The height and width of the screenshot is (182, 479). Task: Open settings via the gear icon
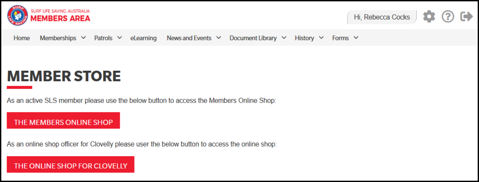click(429, 16)
